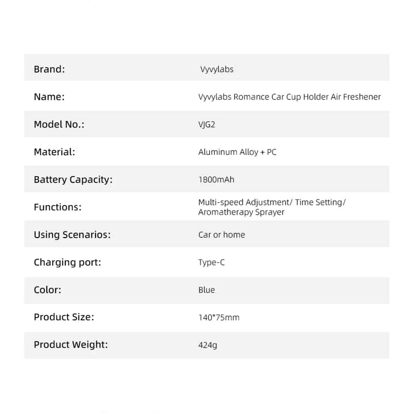Viewport: 413px width, 413px height.
Task: Select the Blue color value
Action: pyautogui.click(x=207, y=290)
